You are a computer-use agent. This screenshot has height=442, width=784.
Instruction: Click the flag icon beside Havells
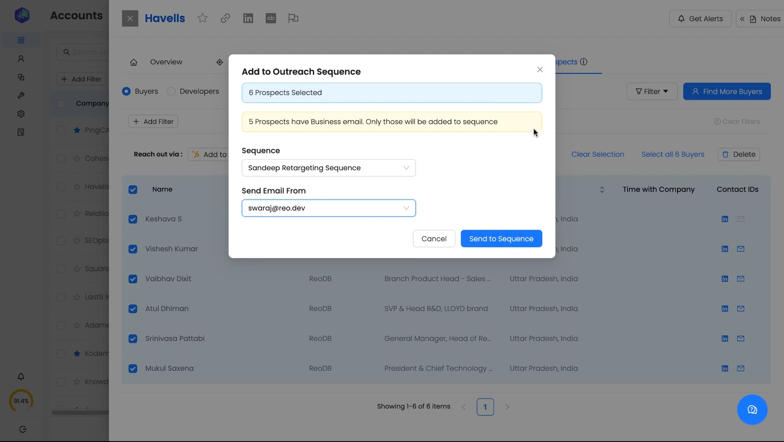pyautogui.click(x=293, y=18)
